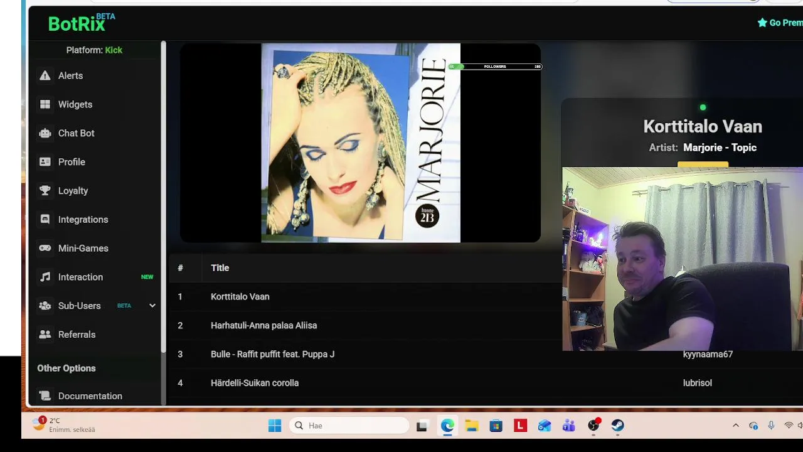Click the Kick platform label
The image size is (803, 452).
coord(114,50)
